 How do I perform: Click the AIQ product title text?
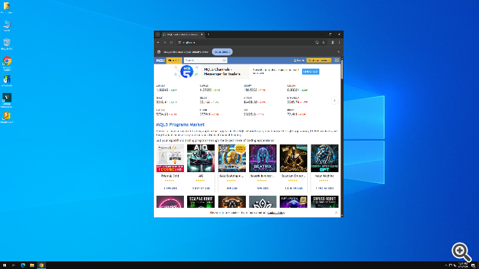201,176
